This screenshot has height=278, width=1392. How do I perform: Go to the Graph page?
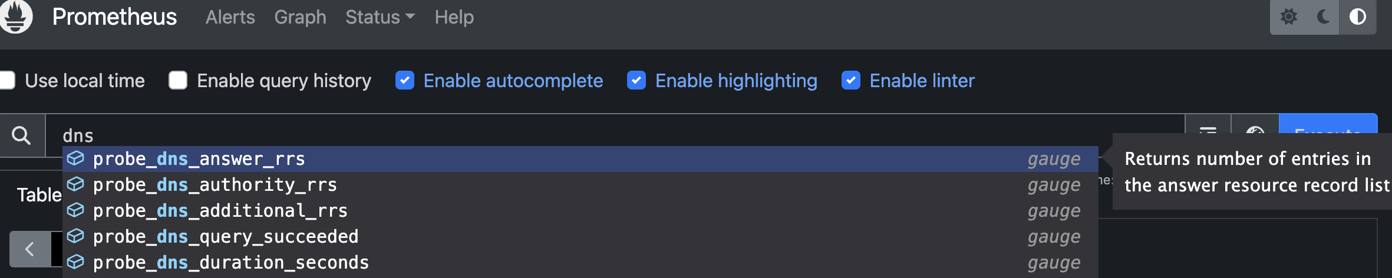click(x=300, y=17)
